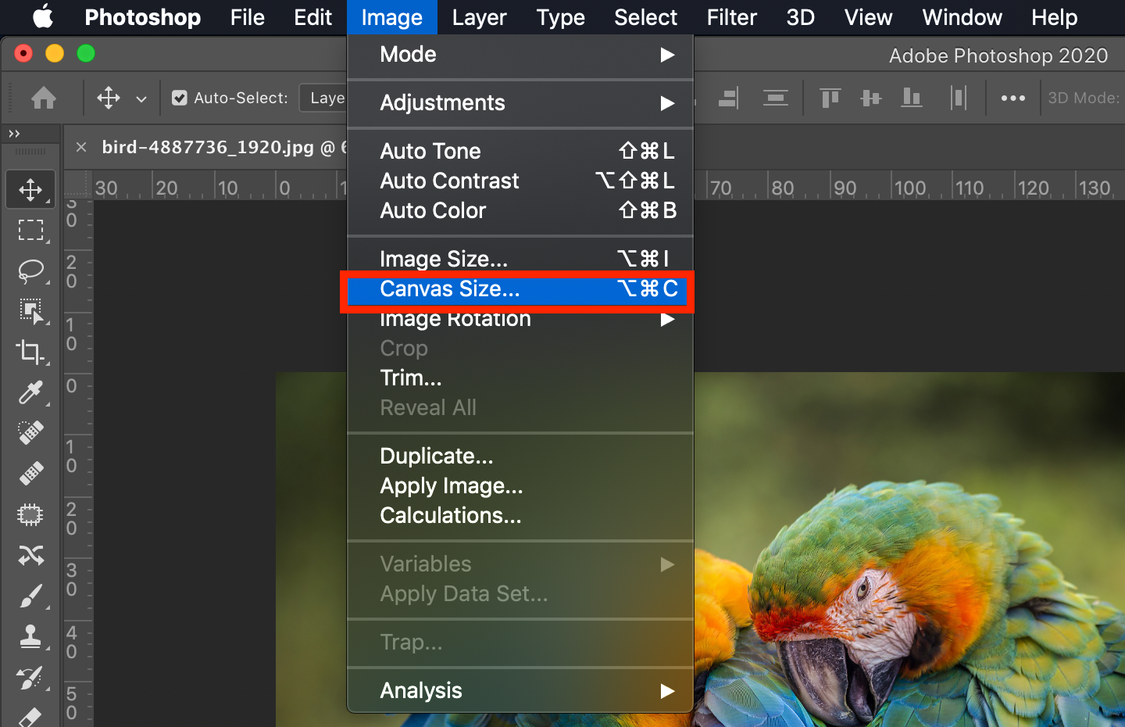
Task: Expand the Mode submenu
Action: (520, 54)
